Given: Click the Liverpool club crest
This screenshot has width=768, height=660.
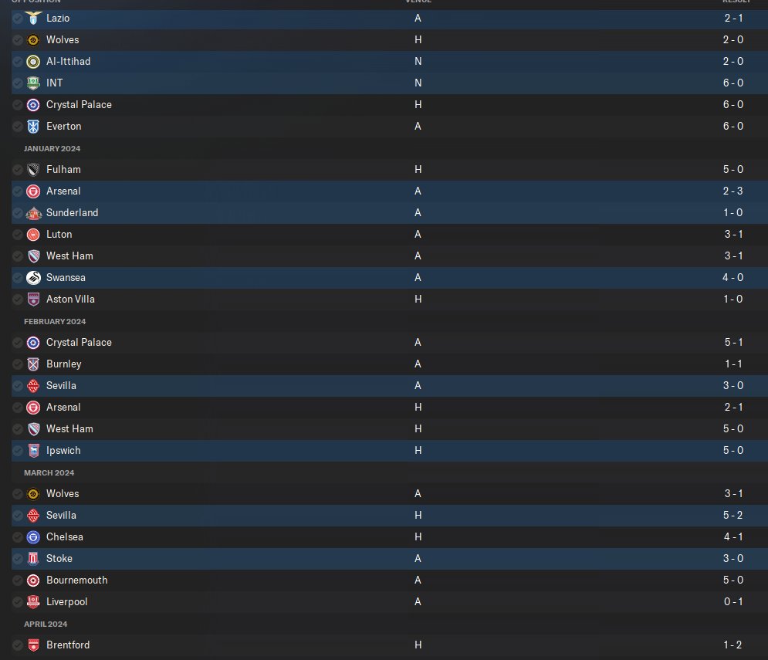Looking at the screenshot, I should (x=33, y=601).
